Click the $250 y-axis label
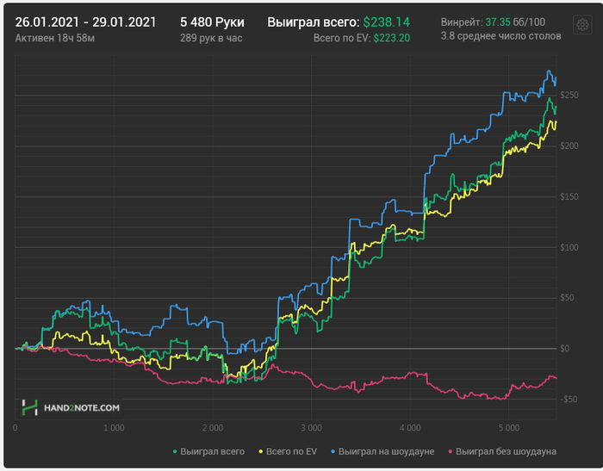This screenshot has width=603, height=471. pos(569,95)
